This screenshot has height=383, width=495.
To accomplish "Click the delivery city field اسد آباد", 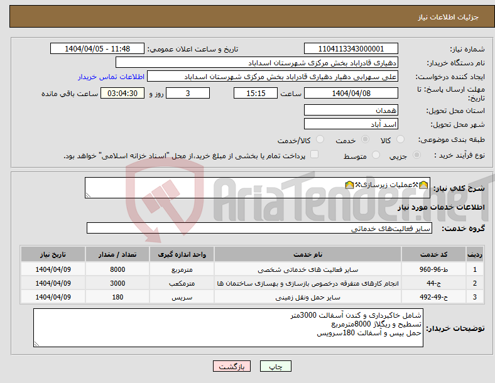I will pyautogui.click(x=351, y=124).
